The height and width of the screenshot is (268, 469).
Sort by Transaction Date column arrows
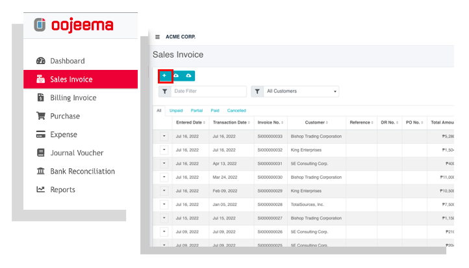(x=249, y=122)
